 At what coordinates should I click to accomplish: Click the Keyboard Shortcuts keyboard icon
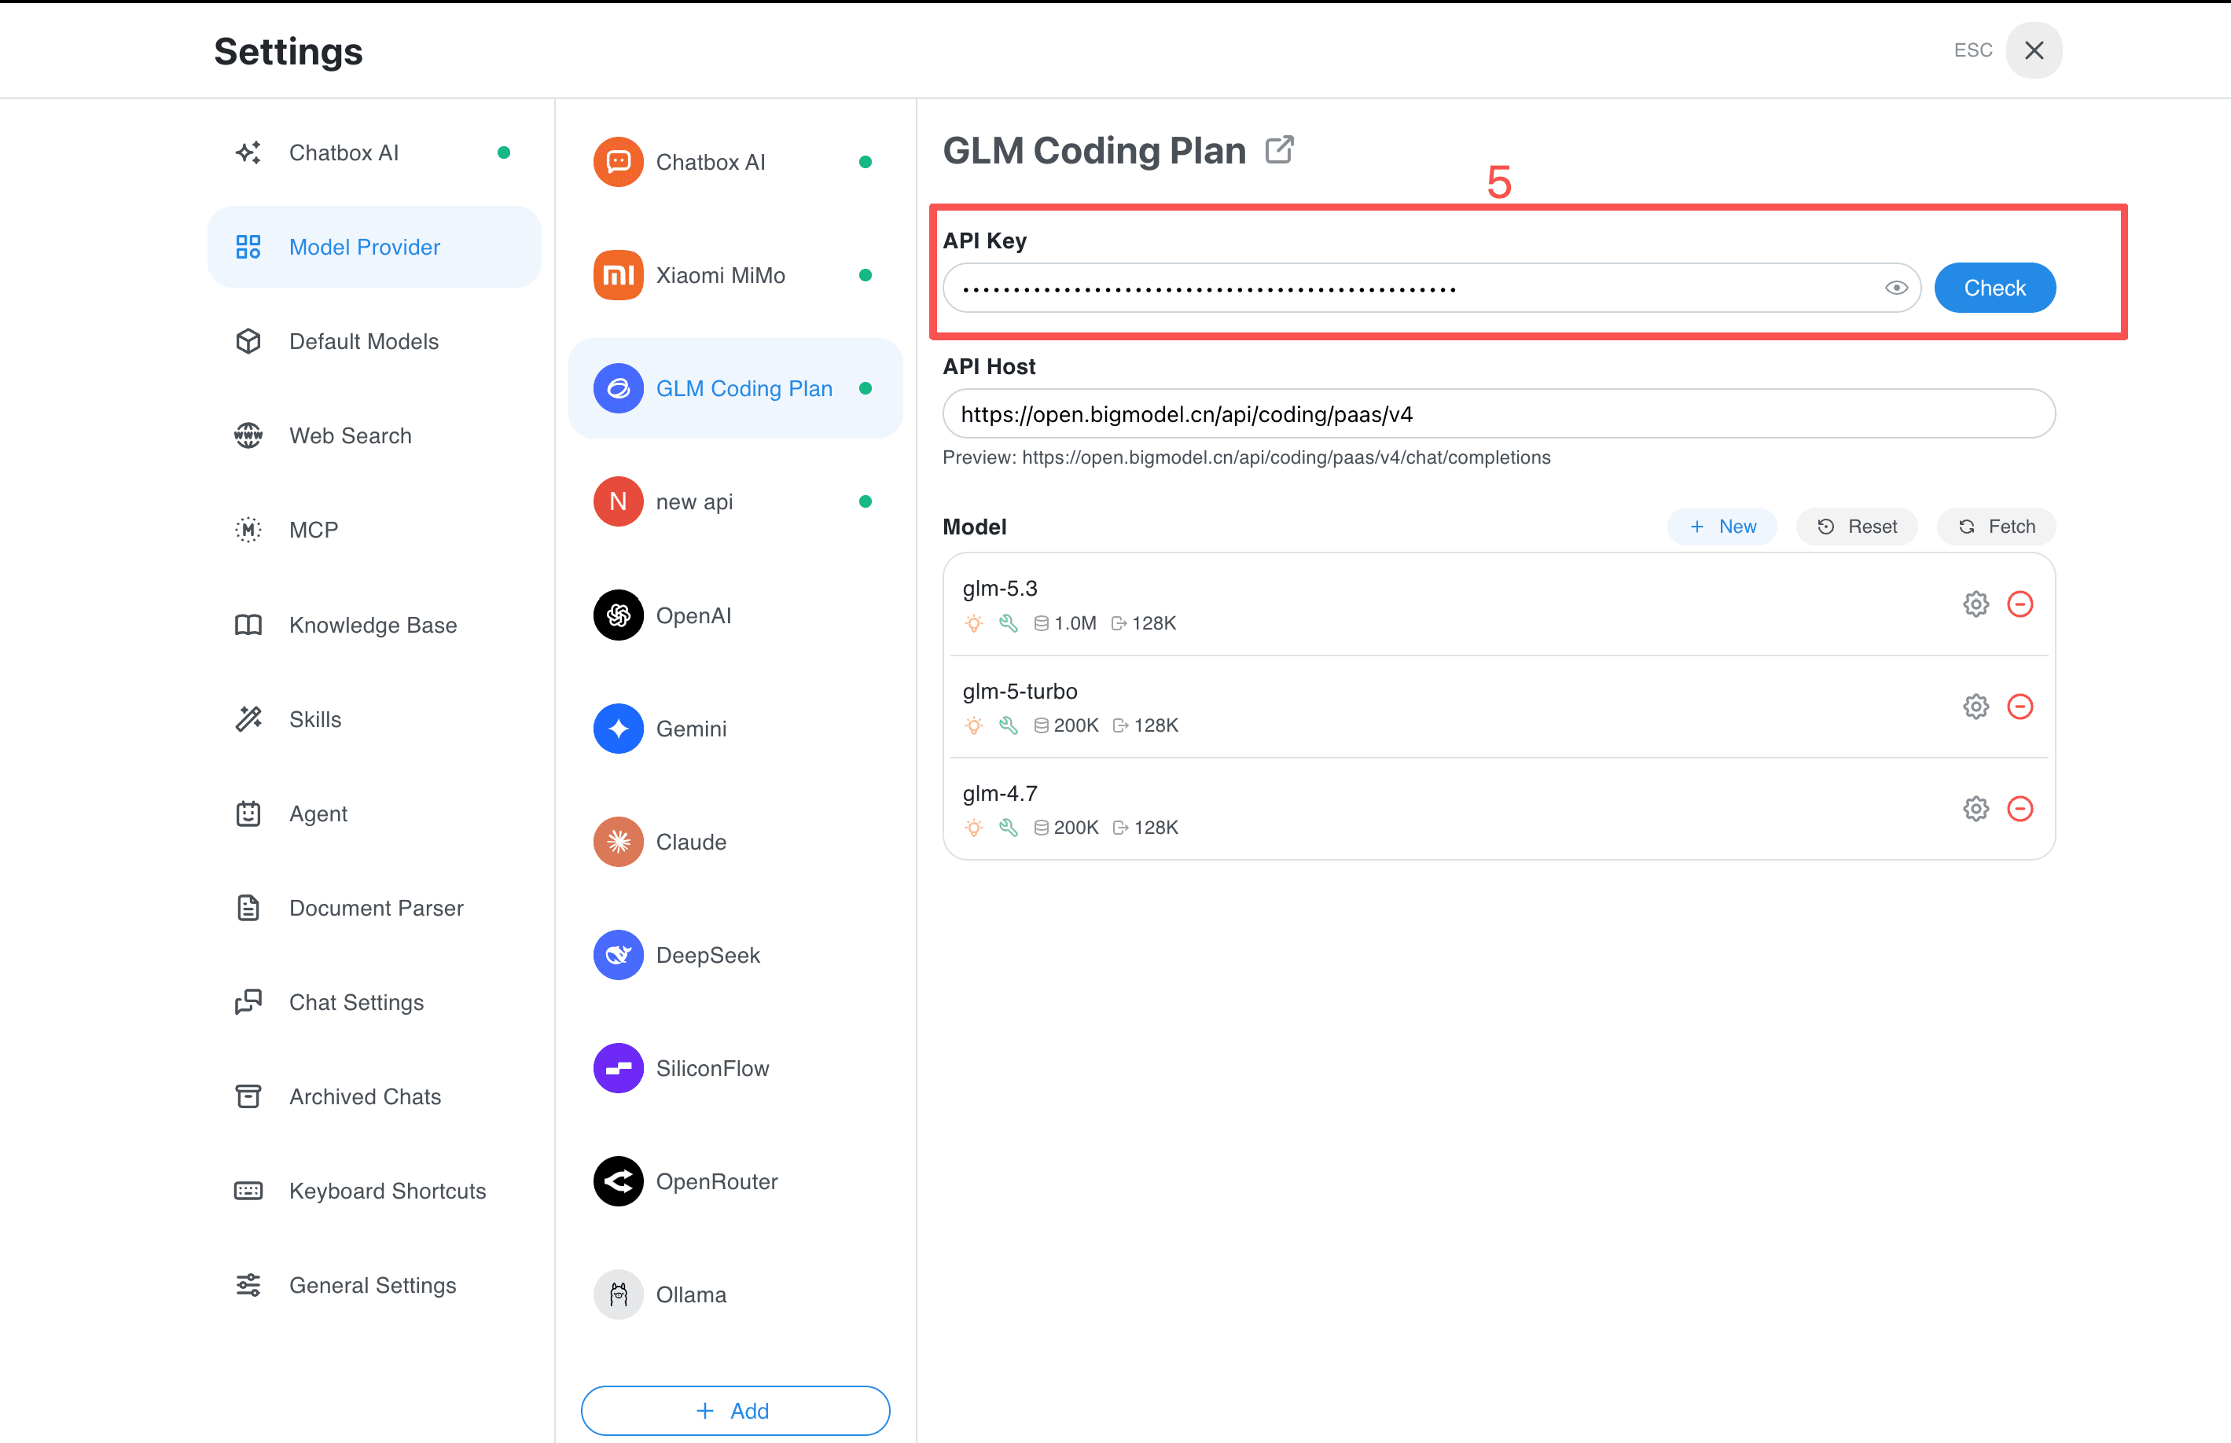[248, 1191]
